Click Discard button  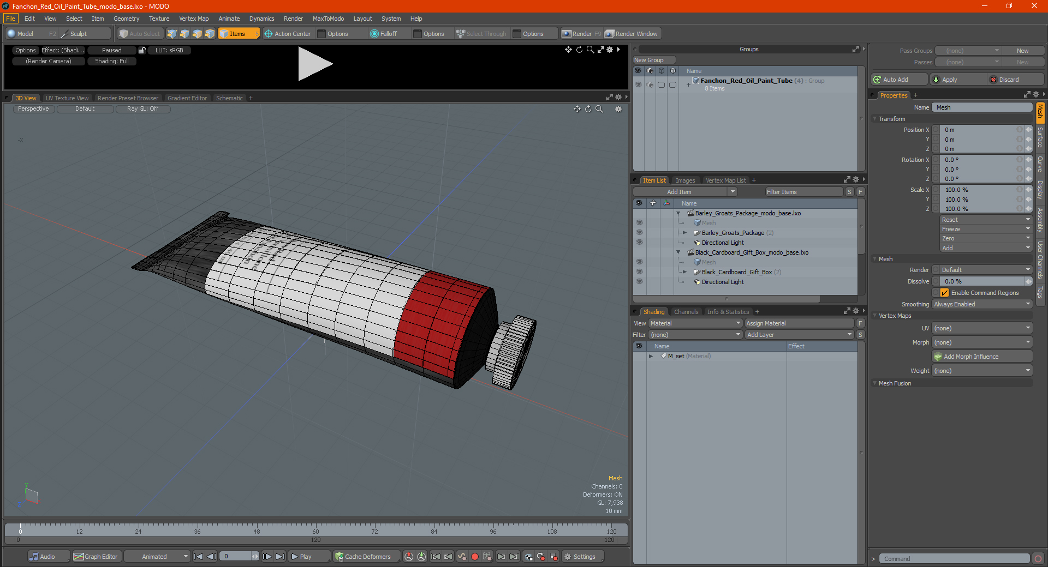pyautogui.click(x=1016, y=80)
